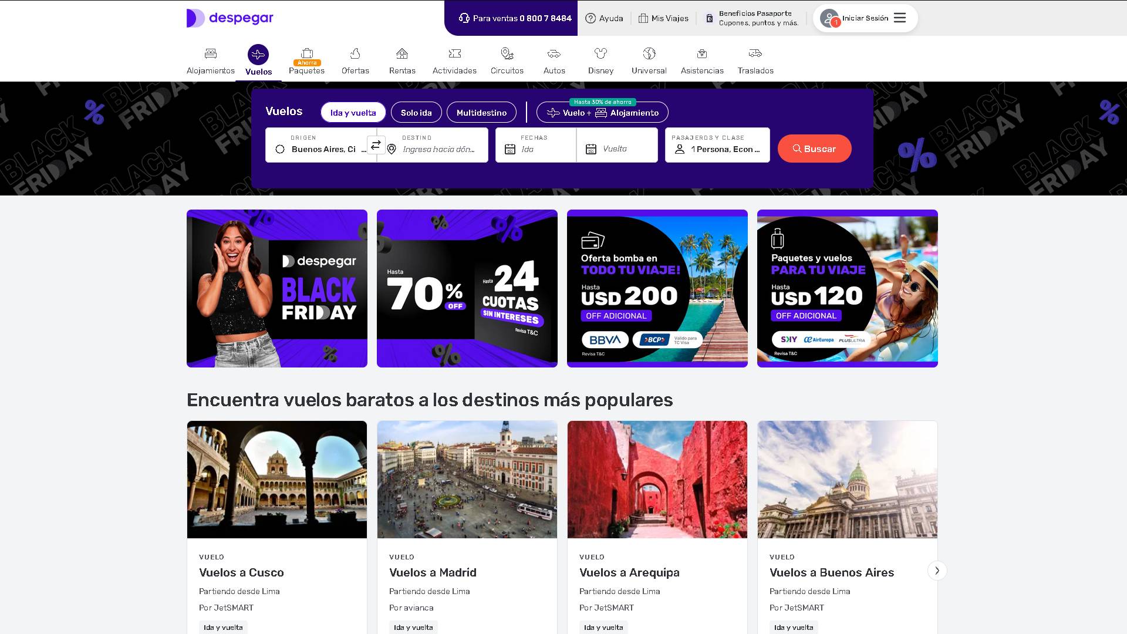This screenshot has width=1127, height=634.
Task: Open the Vuelta date picker
Action: tap(618, 145)
